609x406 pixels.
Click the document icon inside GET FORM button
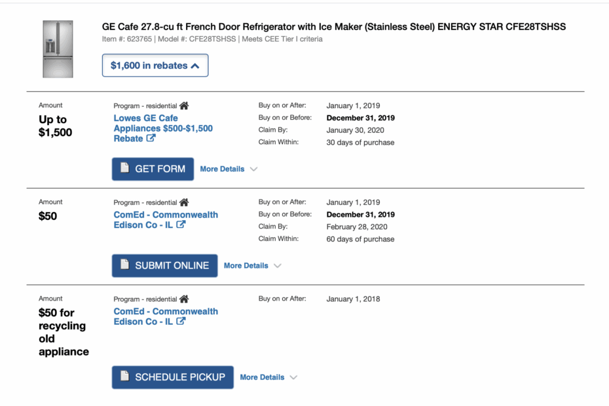click(x=124, y=168)
